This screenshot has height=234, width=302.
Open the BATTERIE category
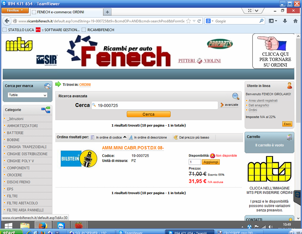tap(15, 133)
